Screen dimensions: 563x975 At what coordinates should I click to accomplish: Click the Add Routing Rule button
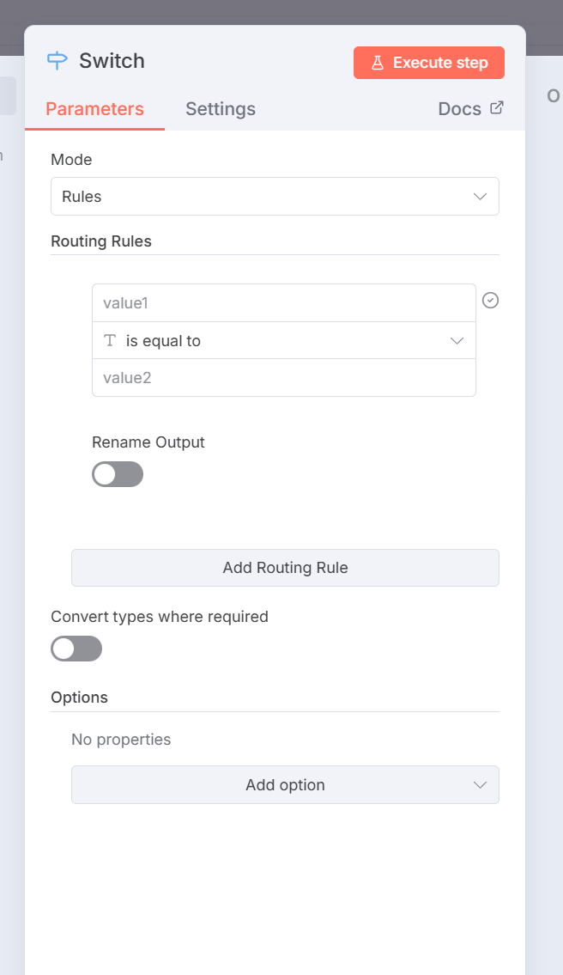click(x=285, y=568)
